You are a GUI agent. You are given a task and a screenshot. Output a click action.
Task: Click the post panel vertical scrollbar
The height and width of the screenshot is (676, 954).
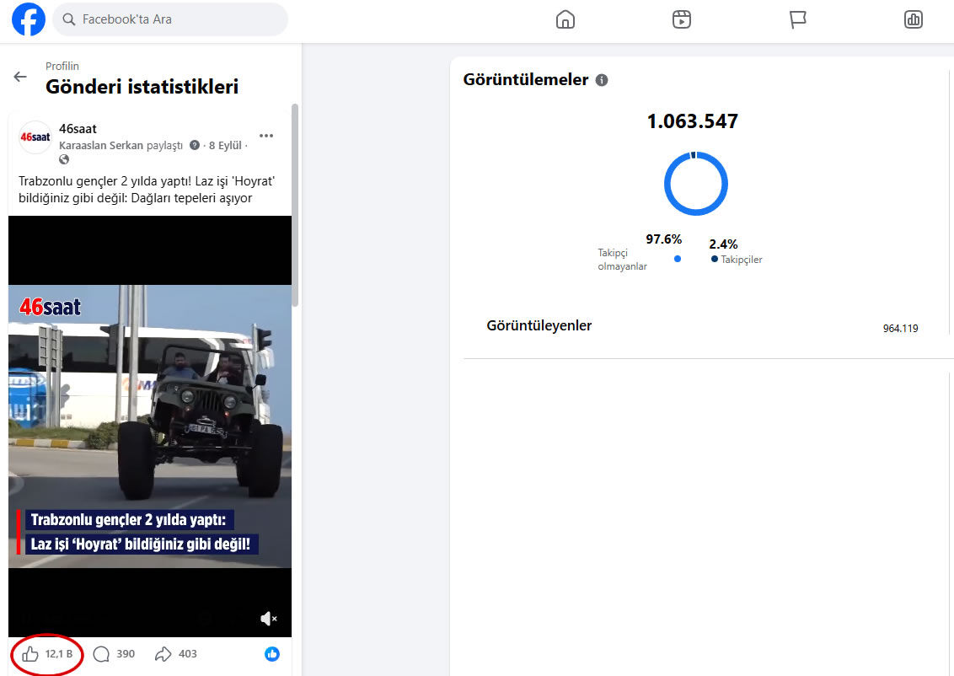click(x=295, y=205)
